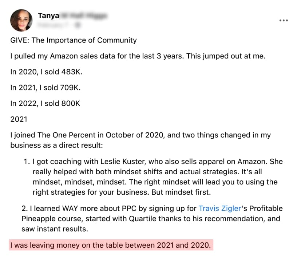Click Tanya's profile picture
The height and width of the screenshot is (260, 297).
point(21,20)
